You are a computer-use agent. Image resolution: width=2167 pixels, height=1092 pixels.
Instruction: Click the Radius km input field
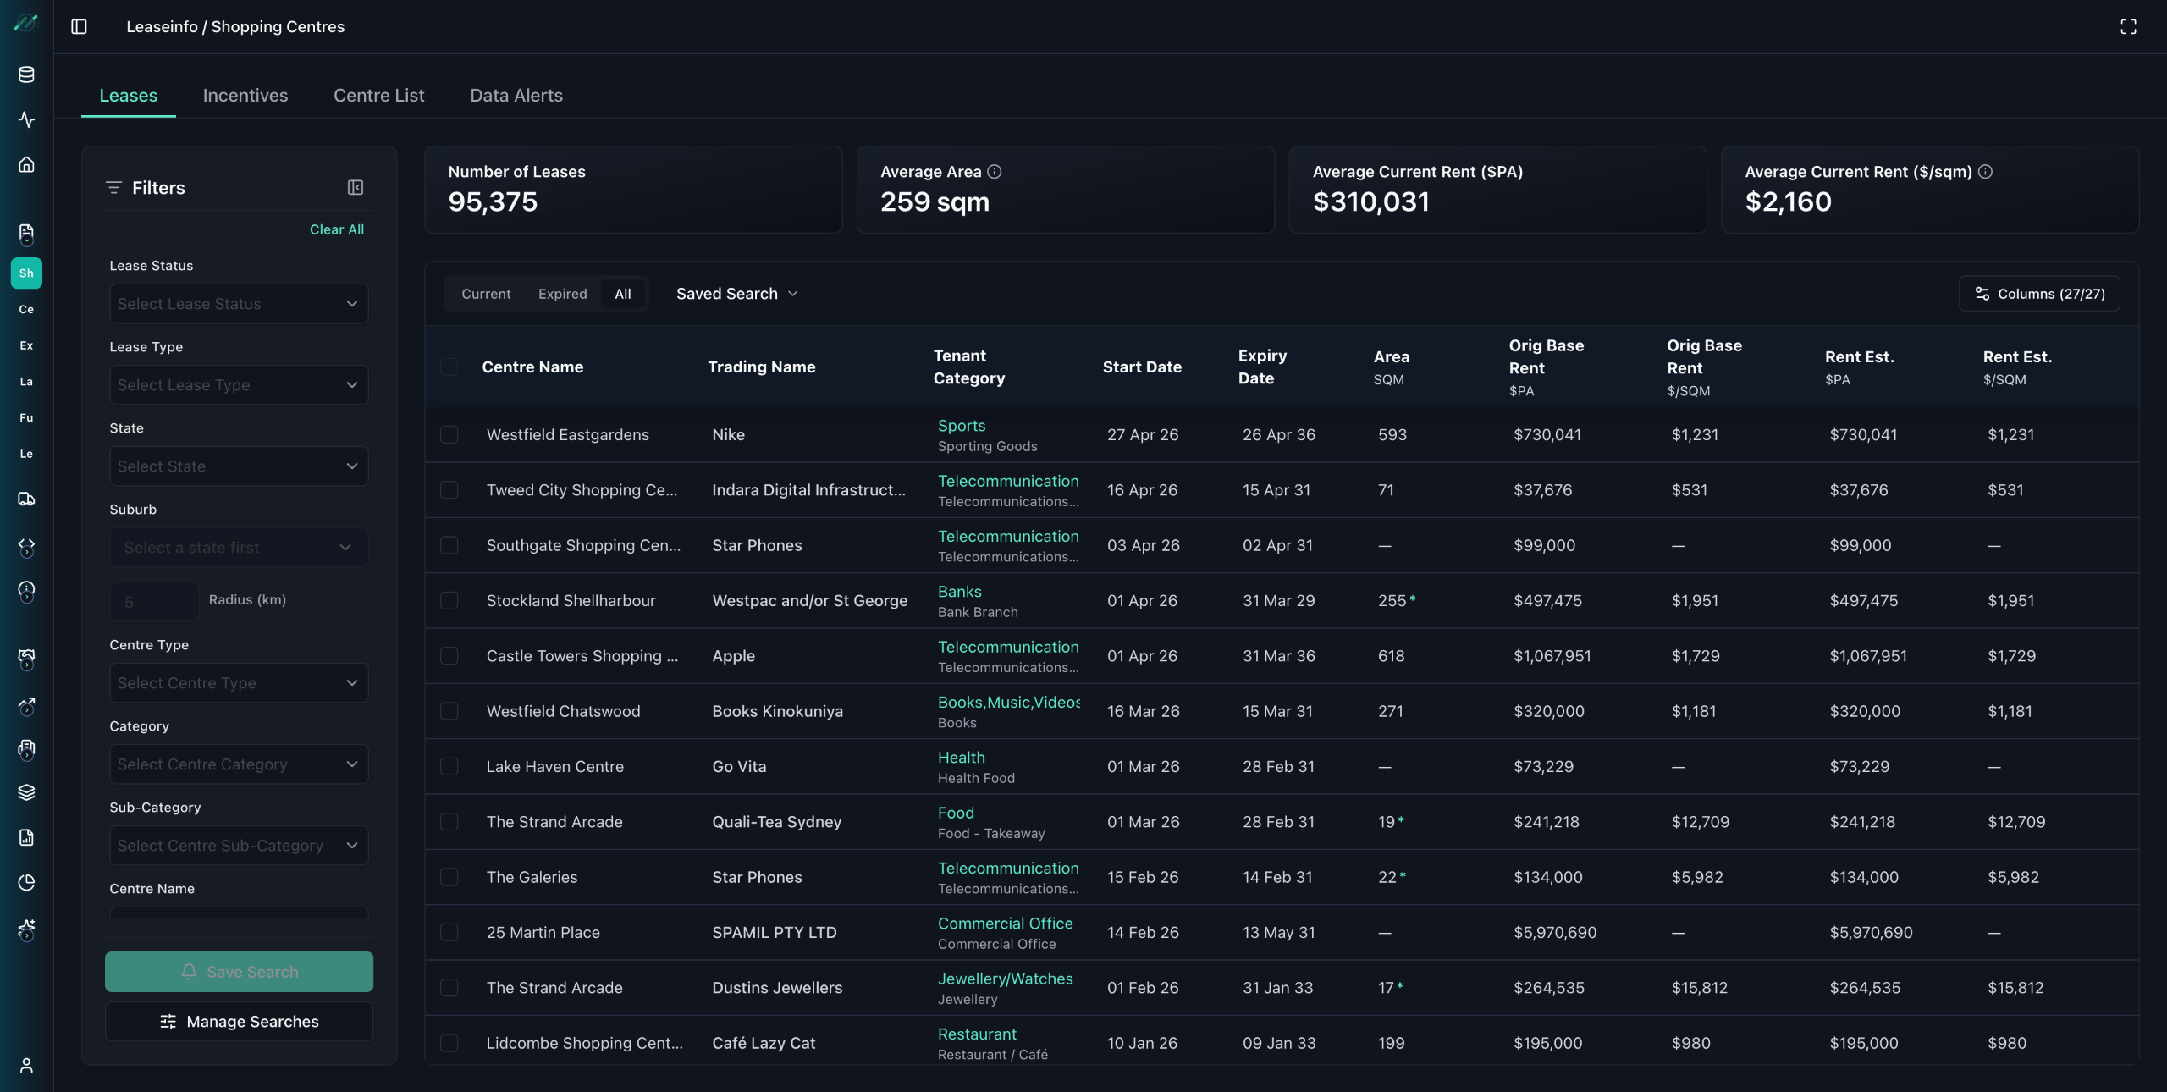coord(154,602)
